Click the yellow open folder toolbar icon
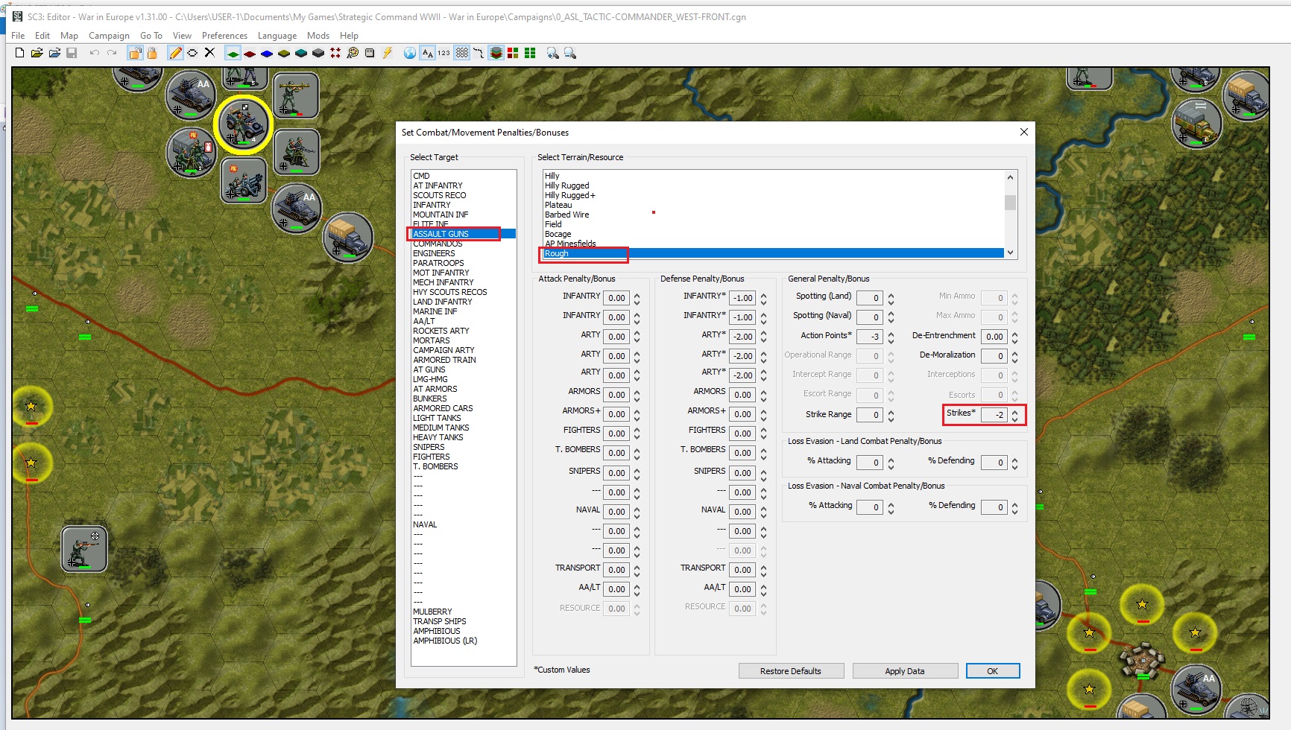Screen dimensions: 1291x730 click(x=37, y=53)
